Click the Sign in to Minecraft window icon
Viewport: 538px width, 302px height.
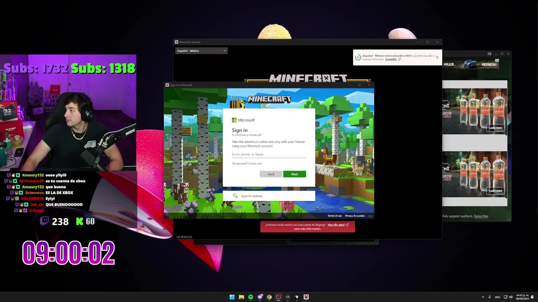point(167,85)
